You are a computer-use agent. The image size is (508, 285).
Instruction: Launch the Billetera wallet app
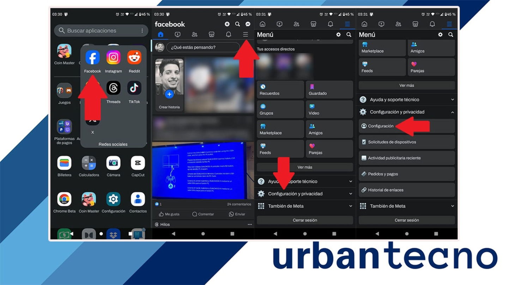click(x=64, y=163)
